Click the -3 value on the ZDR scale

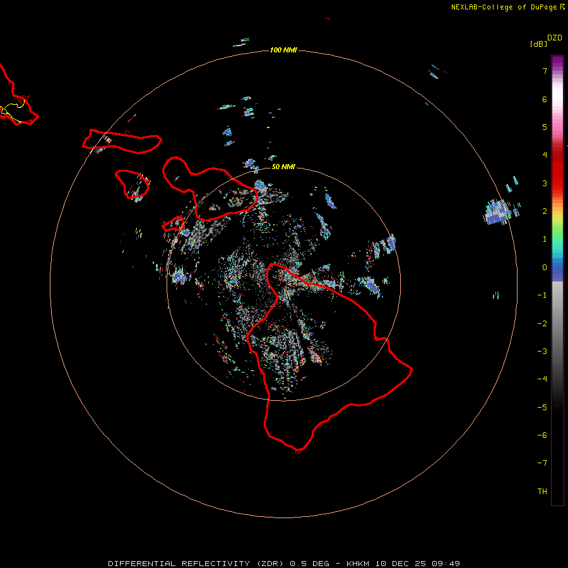coord(542,352)
